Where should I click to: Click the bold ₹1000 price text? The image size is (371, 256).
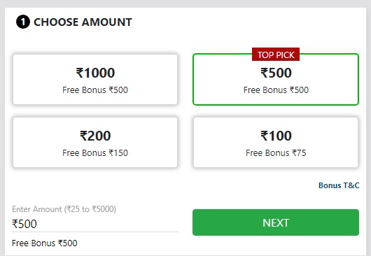click(x=95, y=73)
